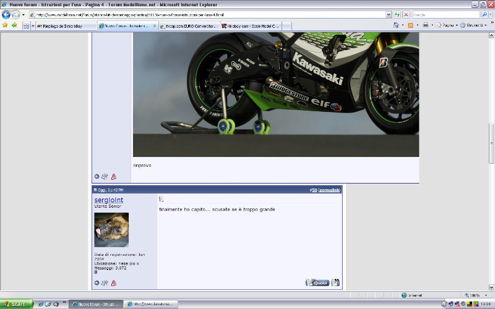The image size is (495, 309).
Task: Click the Favorites star icon
Action: [x=6, y=25]
